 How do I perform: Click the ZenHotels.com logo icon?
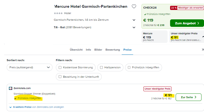click(x=11, y=88)
